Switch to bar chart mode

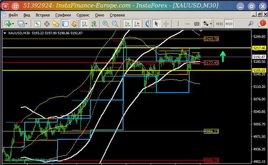point(84,24)
